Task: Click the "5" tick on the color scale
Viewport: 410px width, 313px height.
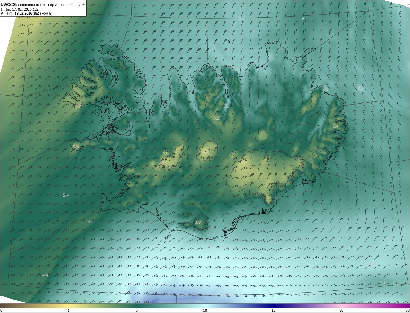Action: pyautogui.click(x=137, y=310)
